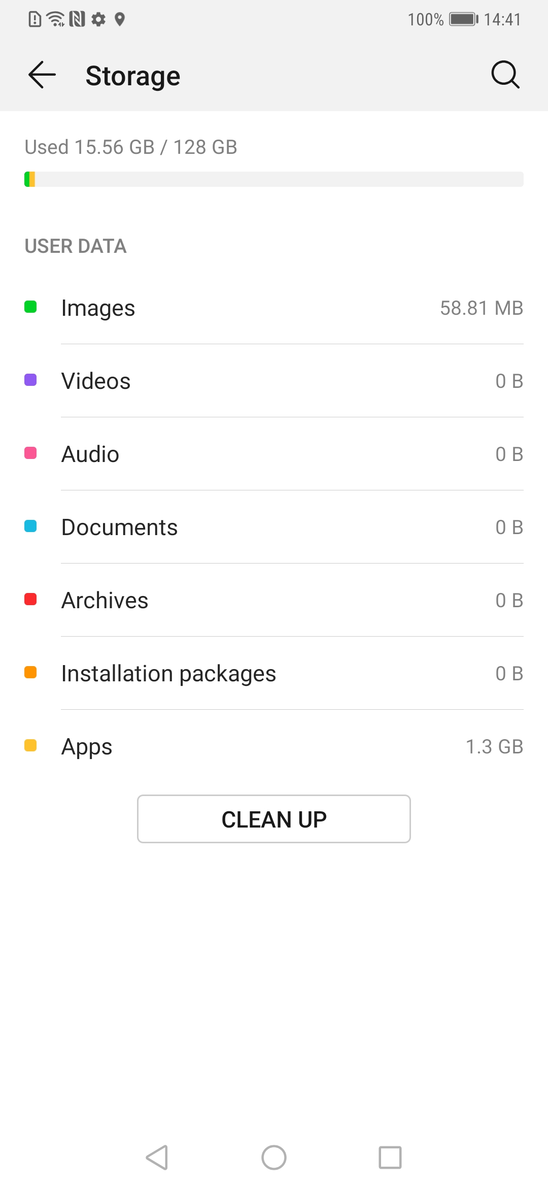Screen dimensions: 548x1188
Task: Tap the settings gear status icon
Action: pyautogui.click(x=98, y=19)
